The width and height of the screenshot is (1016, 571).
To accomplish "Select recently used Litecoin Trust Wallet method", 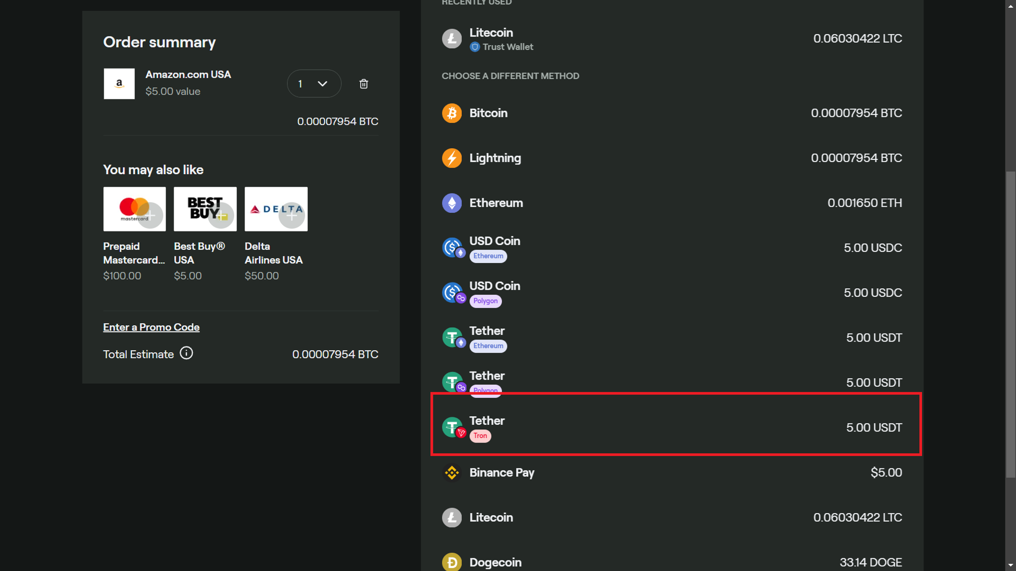I will pyautogui.click(x=672, y=39).
